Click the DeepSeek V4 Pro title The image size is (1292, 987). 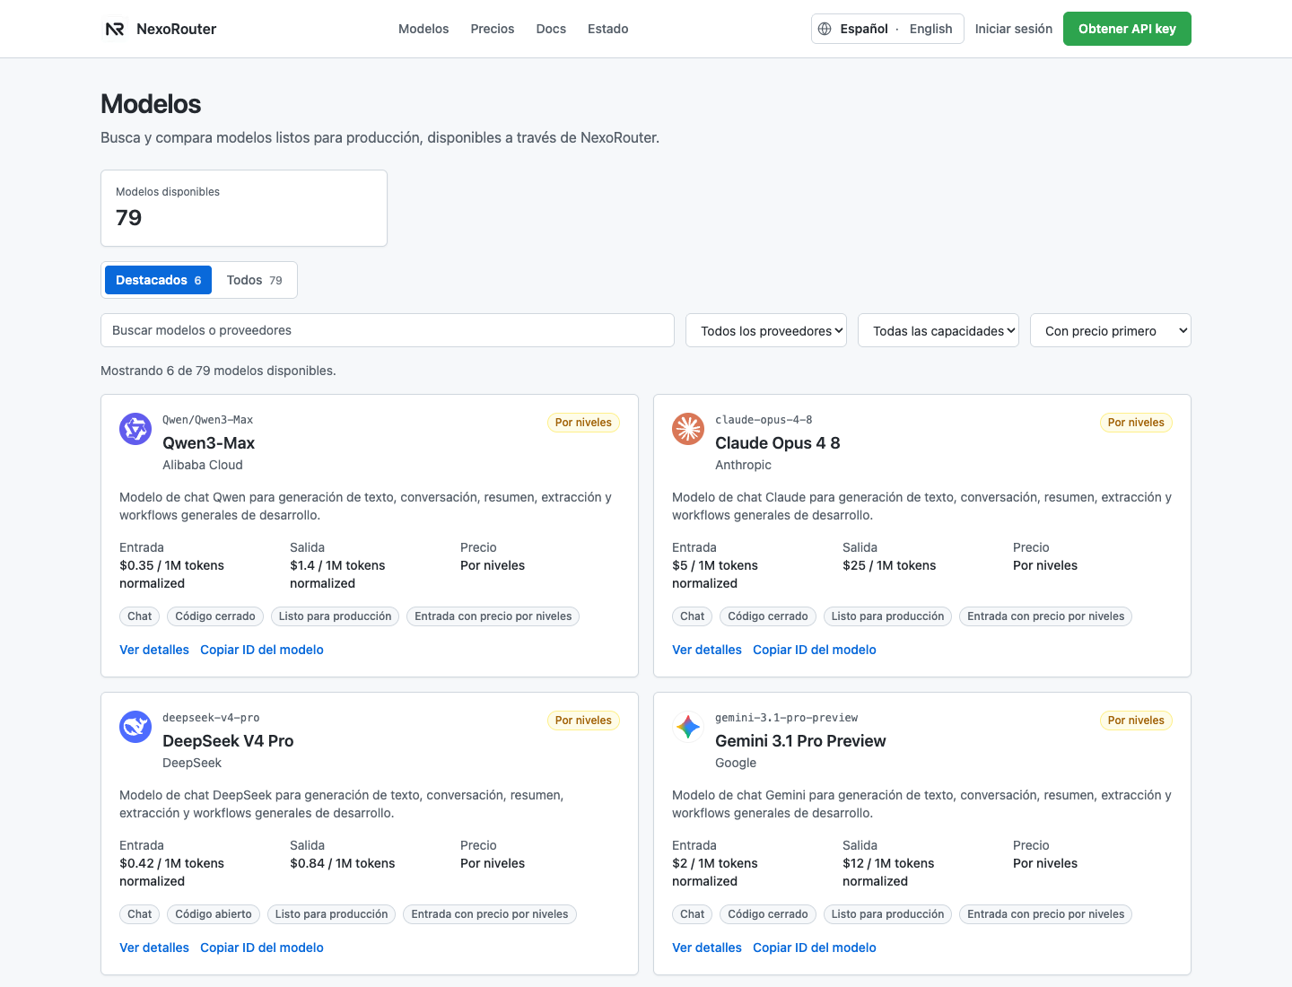tap(228, 741)
